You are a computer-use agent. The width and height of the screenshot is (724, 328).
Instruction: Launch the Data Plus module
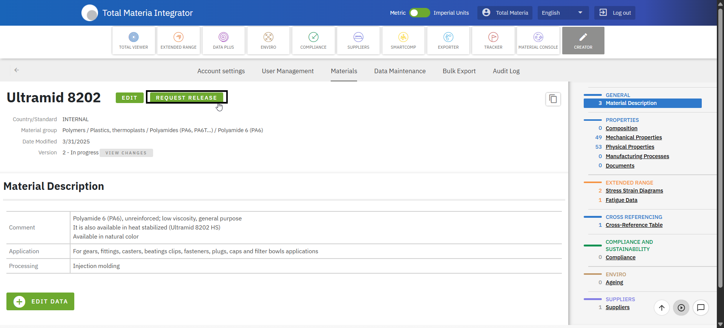[x=223, y=40]
